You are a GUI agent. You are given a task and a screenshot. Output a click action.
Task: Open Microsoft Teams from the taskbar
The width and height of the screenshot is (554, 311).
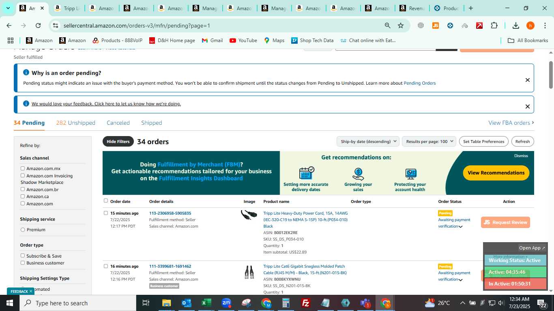tap(365, 303)
